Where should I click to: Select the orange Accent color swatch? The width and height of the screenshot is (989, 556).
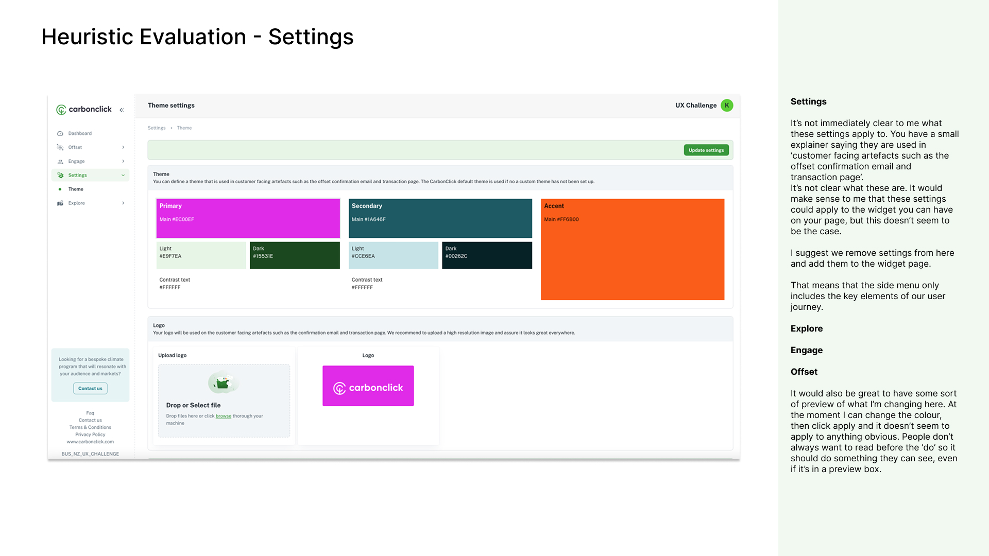(633, 249)
